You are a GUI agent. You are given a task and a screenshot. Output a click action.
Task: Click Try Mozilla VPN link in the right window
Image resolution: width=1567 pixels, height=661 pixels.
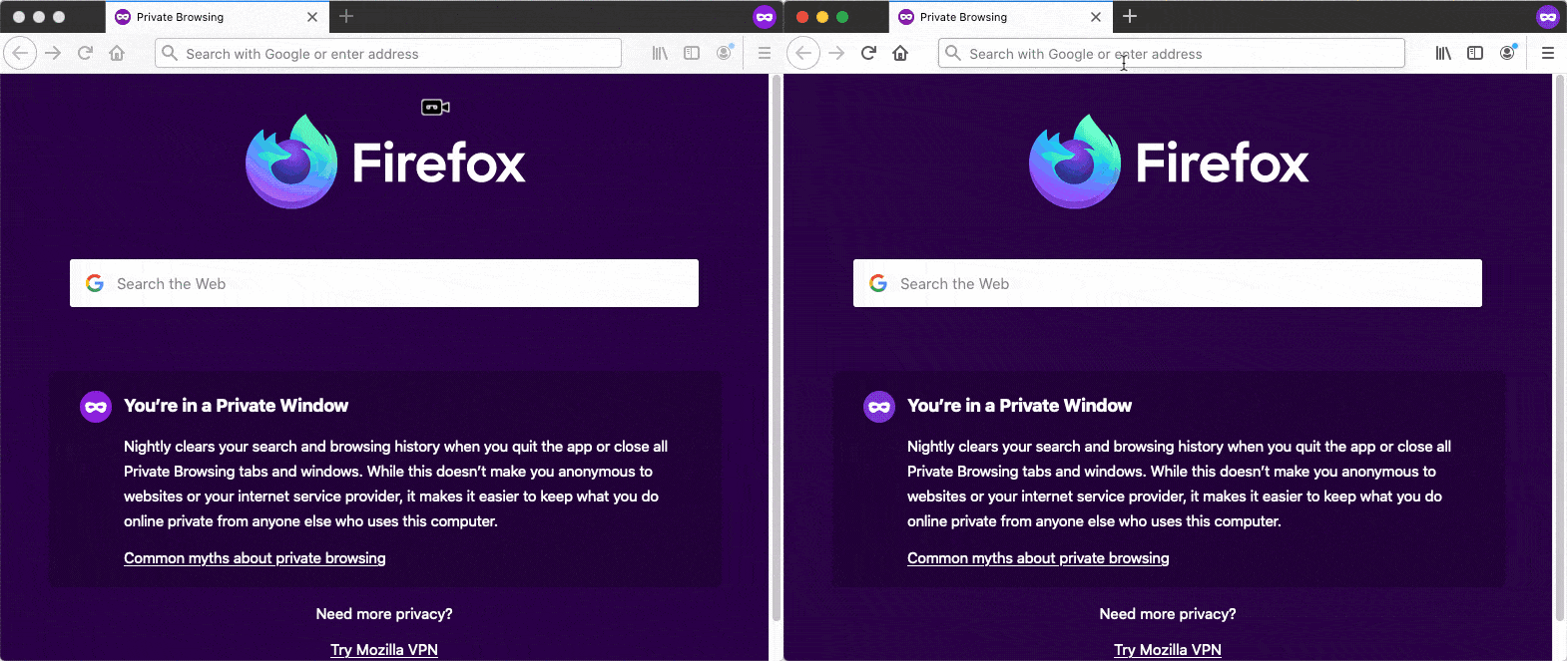[x=1168, y=650]
